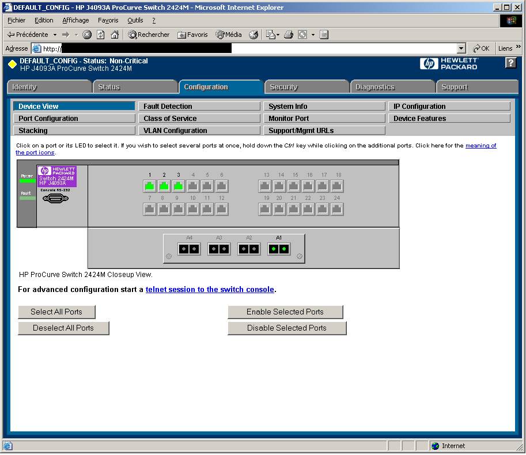
Task: Select port 1 on the switch
Action: pyautogui.click(x=150, y=186)
